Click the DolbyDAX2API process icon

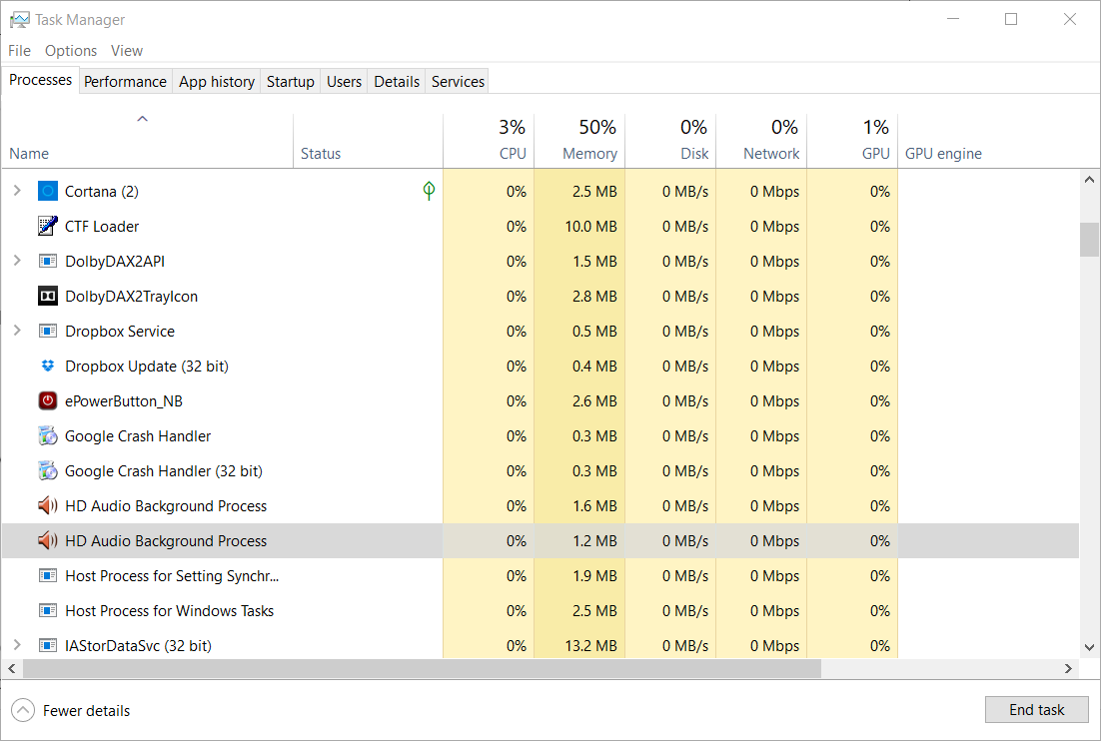pos(48,261)
